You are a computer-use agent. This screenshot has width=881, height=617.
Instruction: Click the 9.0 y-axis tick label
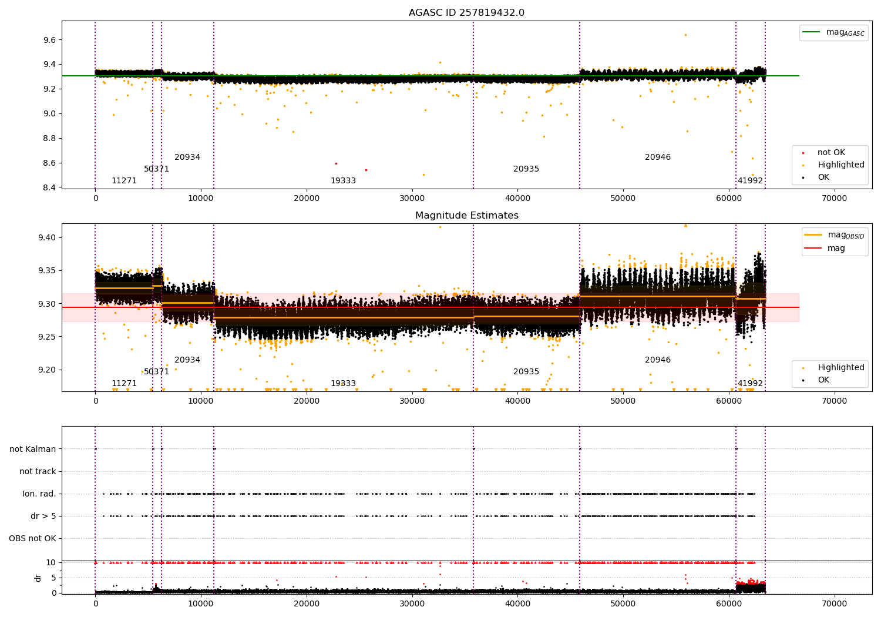tap(49, 114)
